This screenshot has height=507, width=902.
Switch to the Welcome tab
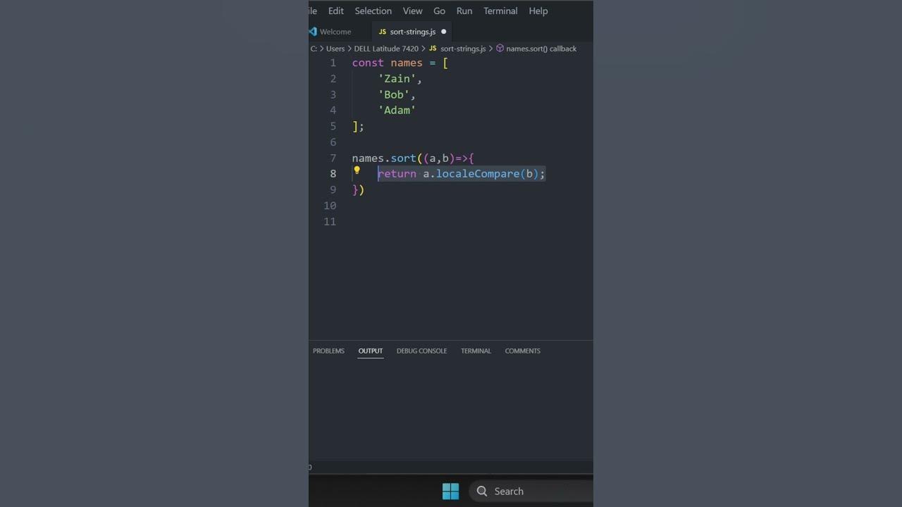[335, 32]
